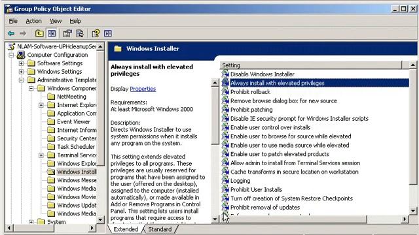The height and width of the screenshot is (235, 419).
Task: Click the Export List toolbar icon
Action: 80,33
